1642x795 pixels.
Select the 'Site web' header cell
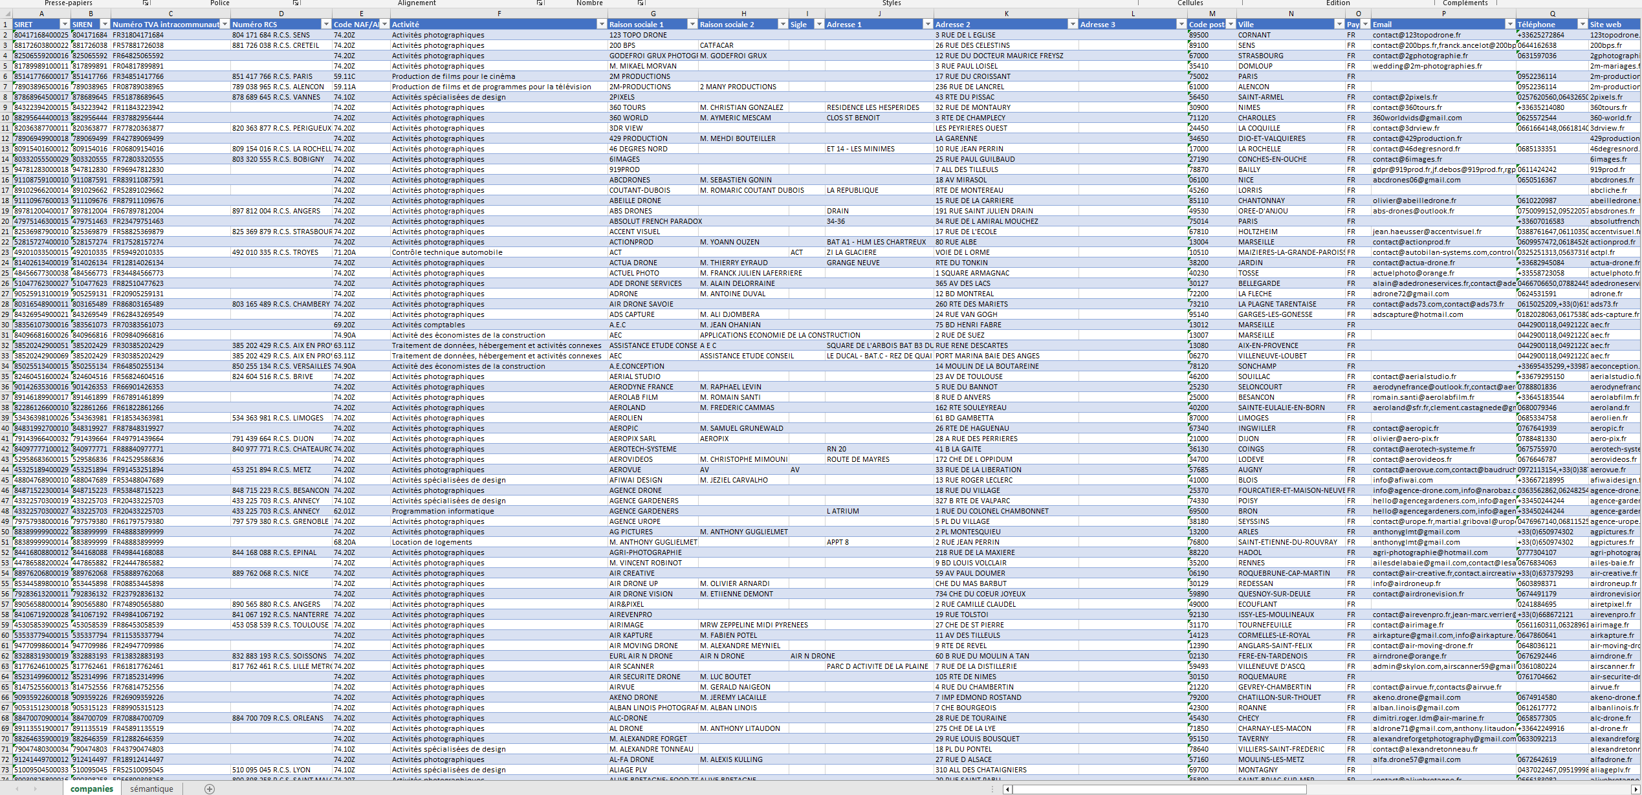(x=1615, y=25)
